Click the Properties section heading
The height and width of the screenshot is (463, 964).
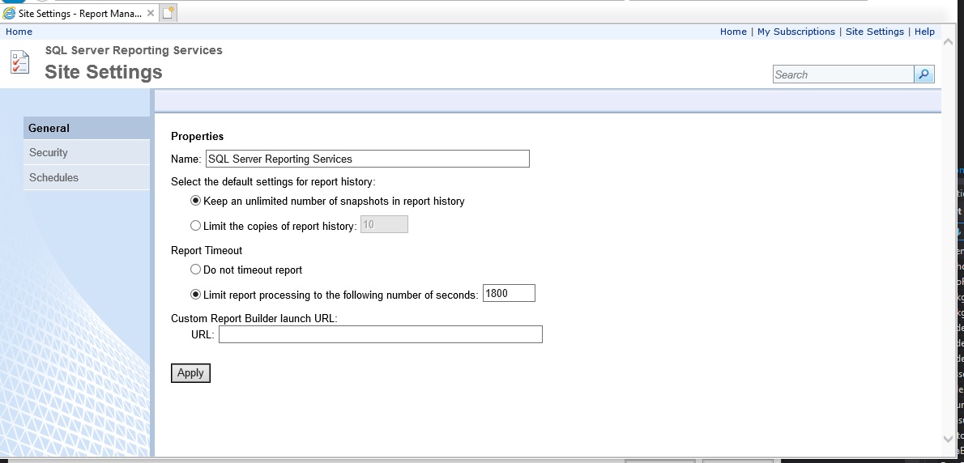tap(198, 136)
